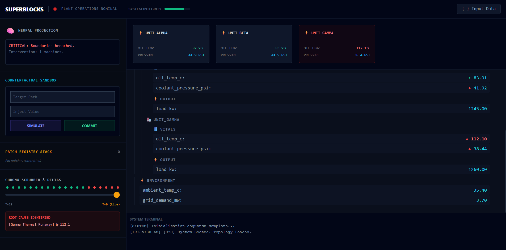This screenshot has height=250, width=506.
Task: Click the 38.4 PSI pressure on Unit Gamma
Action: [x=362, y=55]
